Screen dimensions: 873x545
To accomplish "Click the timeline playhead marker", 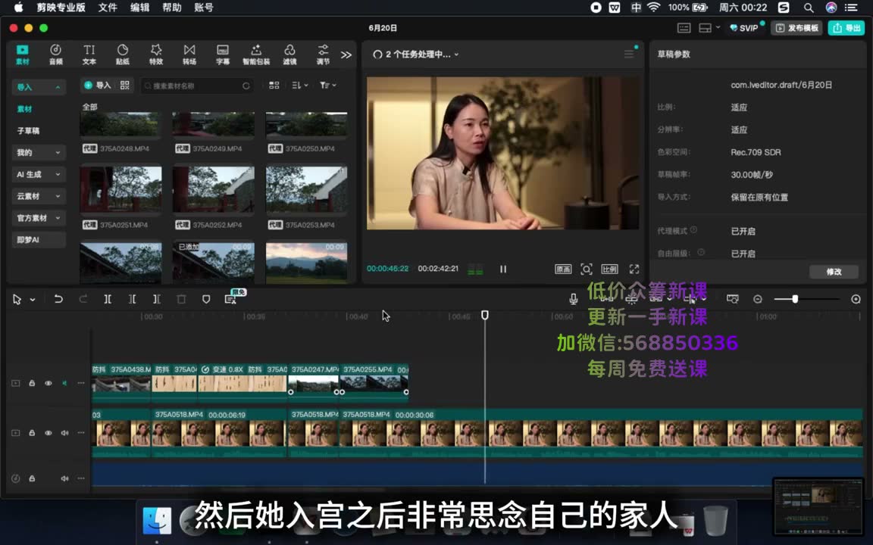I will tap(485, 315).
